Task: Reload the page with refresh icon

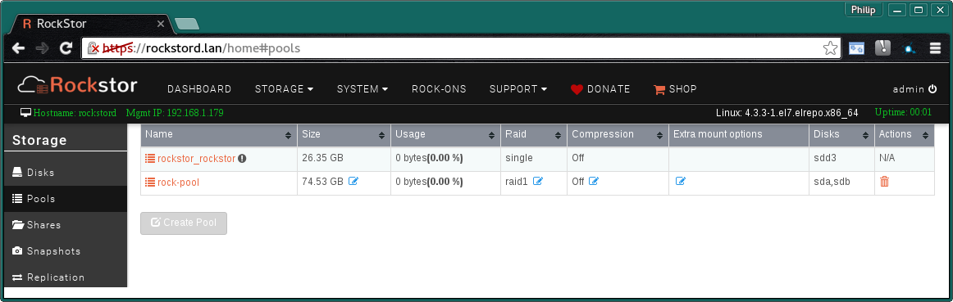Action: click(x=66, y=48)
